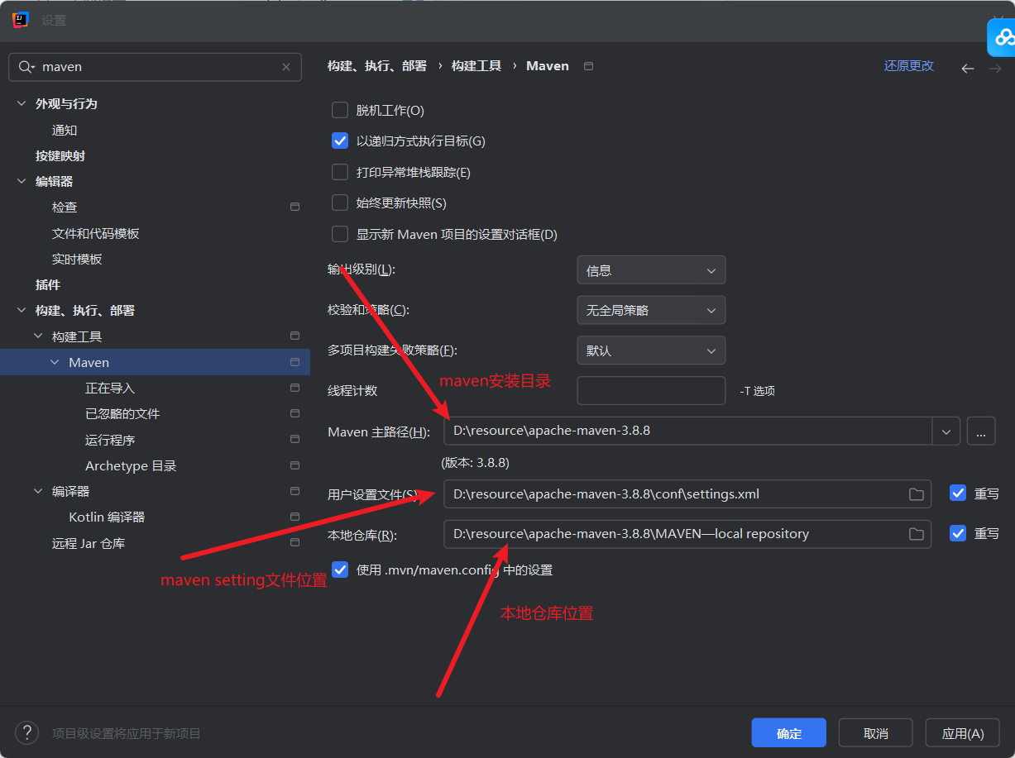Click project-level icon on Kotlin 编译器 row
Screen dimensions: 1015x758
294,517
